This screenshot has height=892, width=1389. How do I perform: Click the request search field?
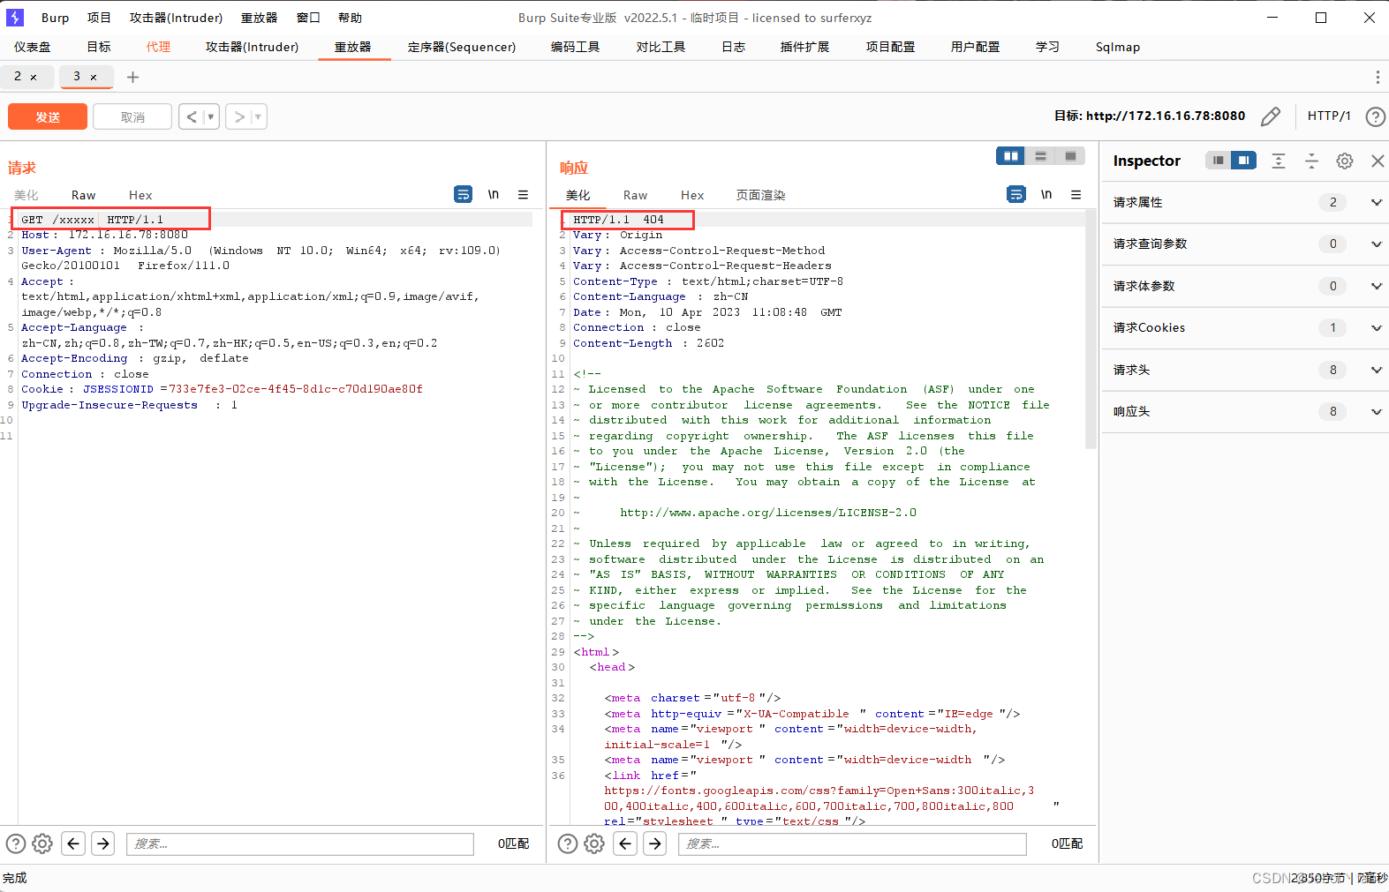coord(300,844)
